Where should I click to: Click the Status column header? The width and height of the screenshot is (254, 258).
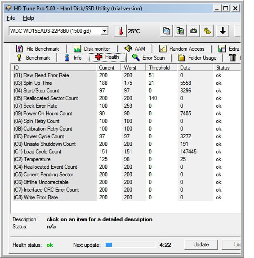[x=227, y=67]
